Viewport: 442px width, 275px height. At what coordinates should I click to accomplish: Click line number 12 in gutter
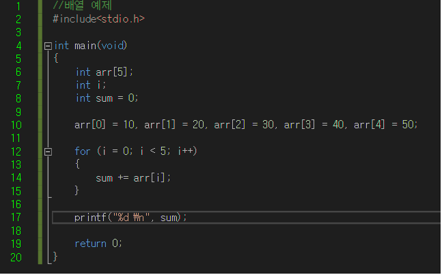[16, 151]
